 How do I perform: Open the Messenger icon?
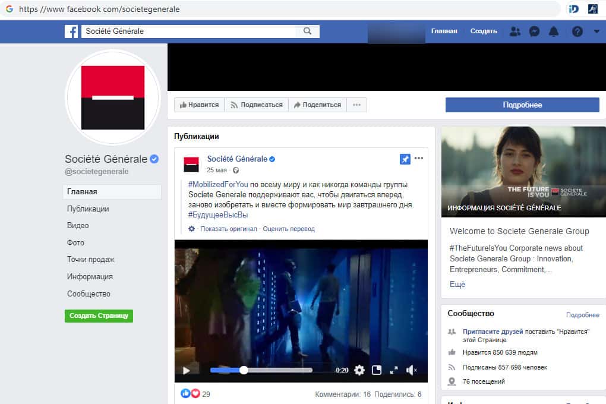pyautogui.click(x=534, y=31)
